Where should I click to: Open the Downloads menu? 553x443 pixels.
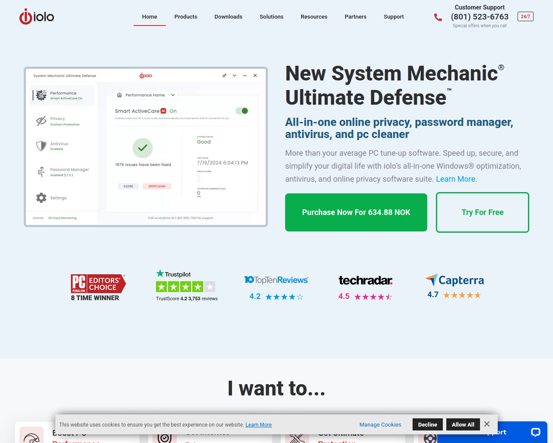click(229, 17)
